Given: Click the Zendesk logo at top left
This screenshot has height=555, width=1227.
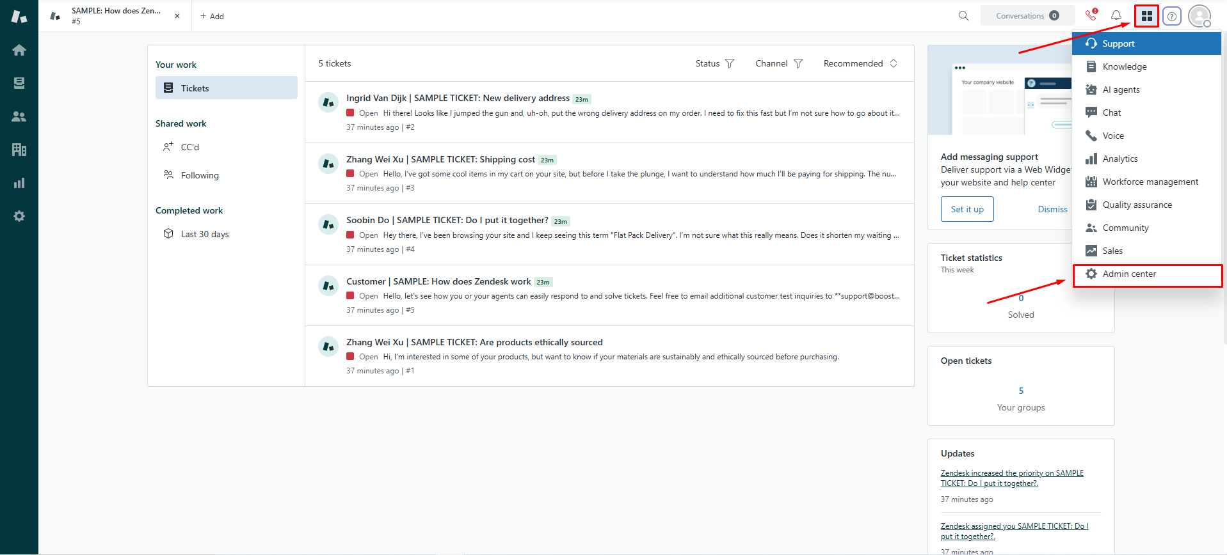Looking at the screenshot, I should [x=19, y=17].
